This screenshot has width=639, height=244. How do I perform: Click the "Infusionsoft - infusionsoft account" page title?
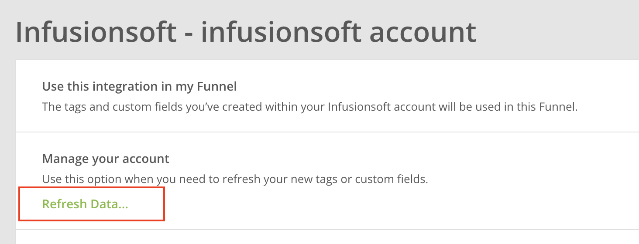245,32
